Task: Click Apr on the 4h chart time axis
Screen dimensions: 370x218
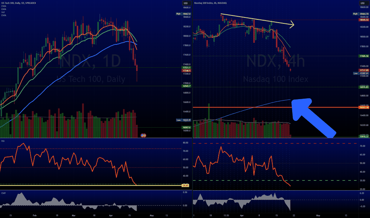Action: [x=241, y=215]
